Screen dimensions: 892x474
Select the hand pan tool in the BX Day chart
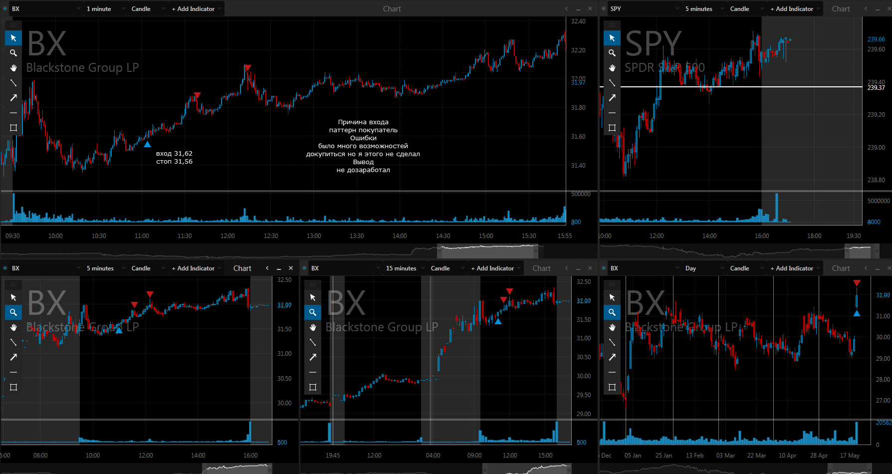tap(612, 327)
